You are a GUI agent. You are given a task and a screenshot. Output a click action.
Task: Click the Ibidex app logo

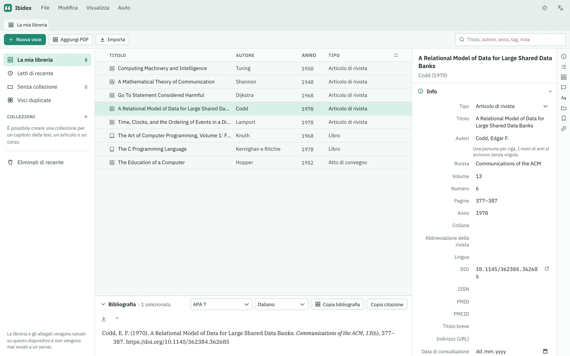[x=8, y=8]
